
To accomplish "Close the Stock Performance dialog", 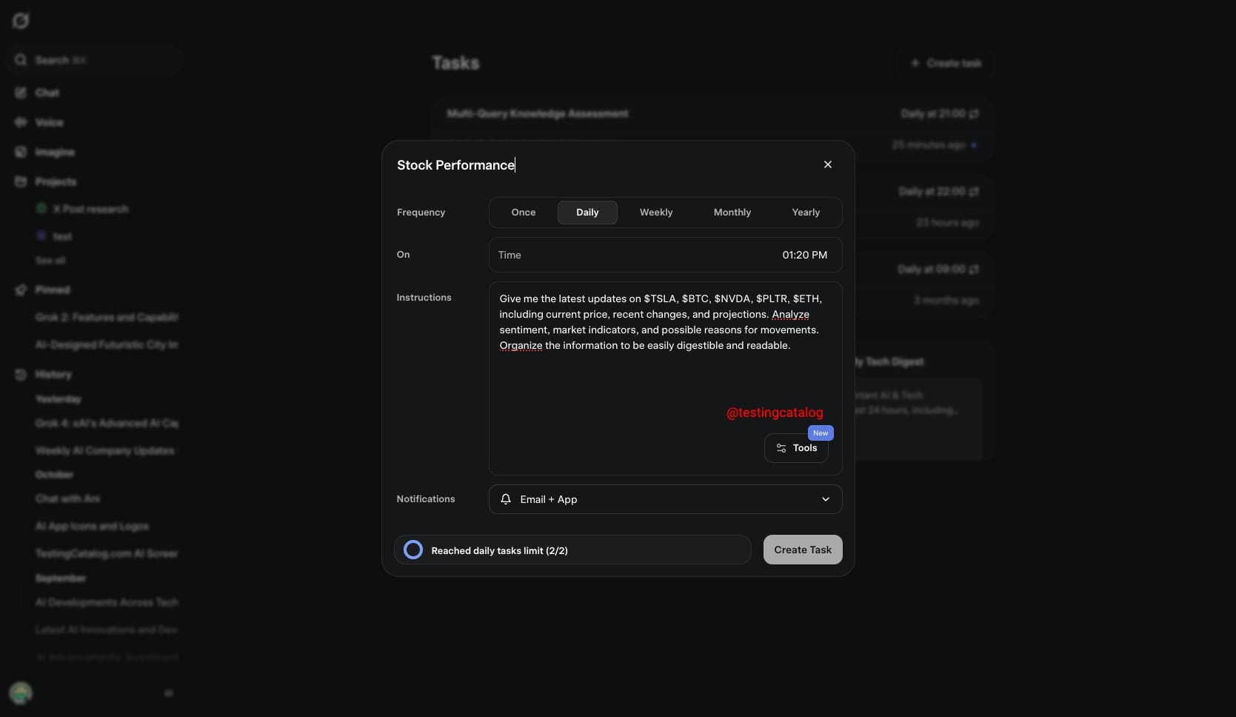I will [827, 164].
